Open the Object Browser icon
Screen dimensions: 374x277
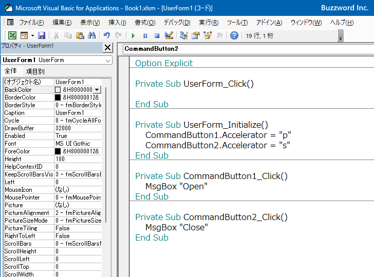pyautogui.click(x=208, y=35)
